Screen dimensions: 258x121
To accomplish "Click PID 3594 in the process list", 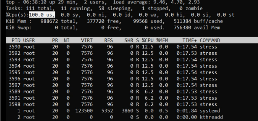I will (15, 66).
